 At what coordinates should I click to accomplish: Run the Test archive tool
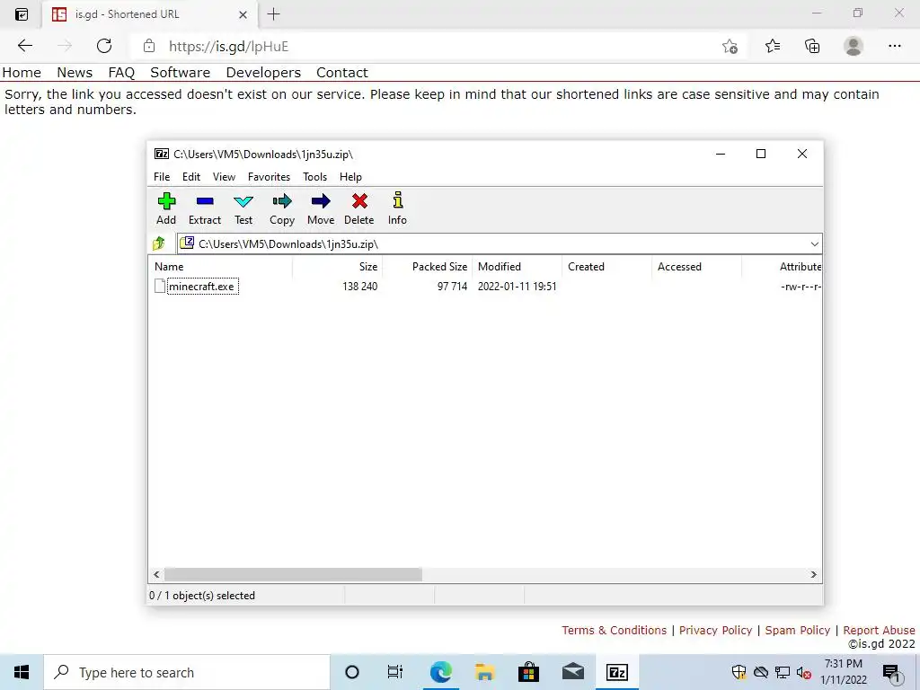point(243,208)
